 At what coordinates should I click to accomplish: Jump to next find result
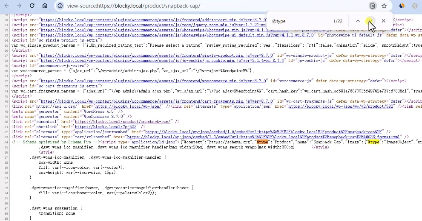click(x=370, y=21)
